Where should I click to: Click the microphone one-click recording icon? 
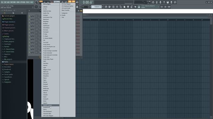click(160, 2)
